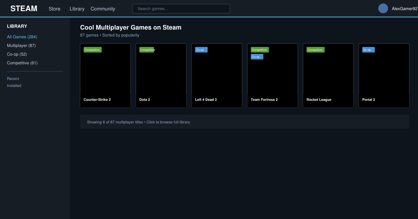Open the Library menu
418x219 pixels.
(77, 9)
